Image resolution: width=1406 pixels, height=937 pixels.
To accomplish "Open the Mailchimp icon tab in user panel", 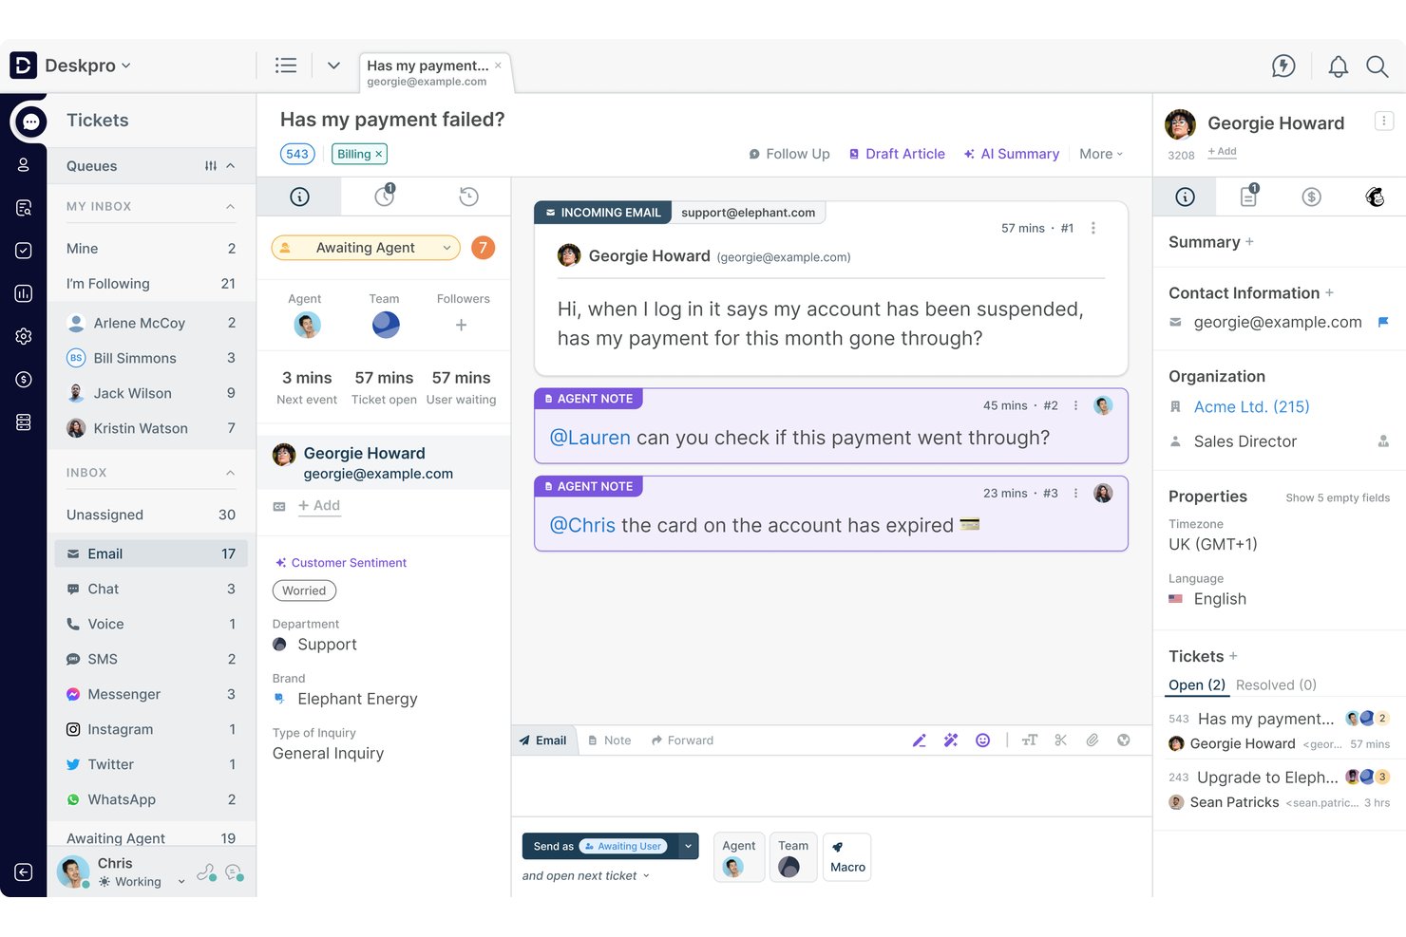I will pos(1374,197).
